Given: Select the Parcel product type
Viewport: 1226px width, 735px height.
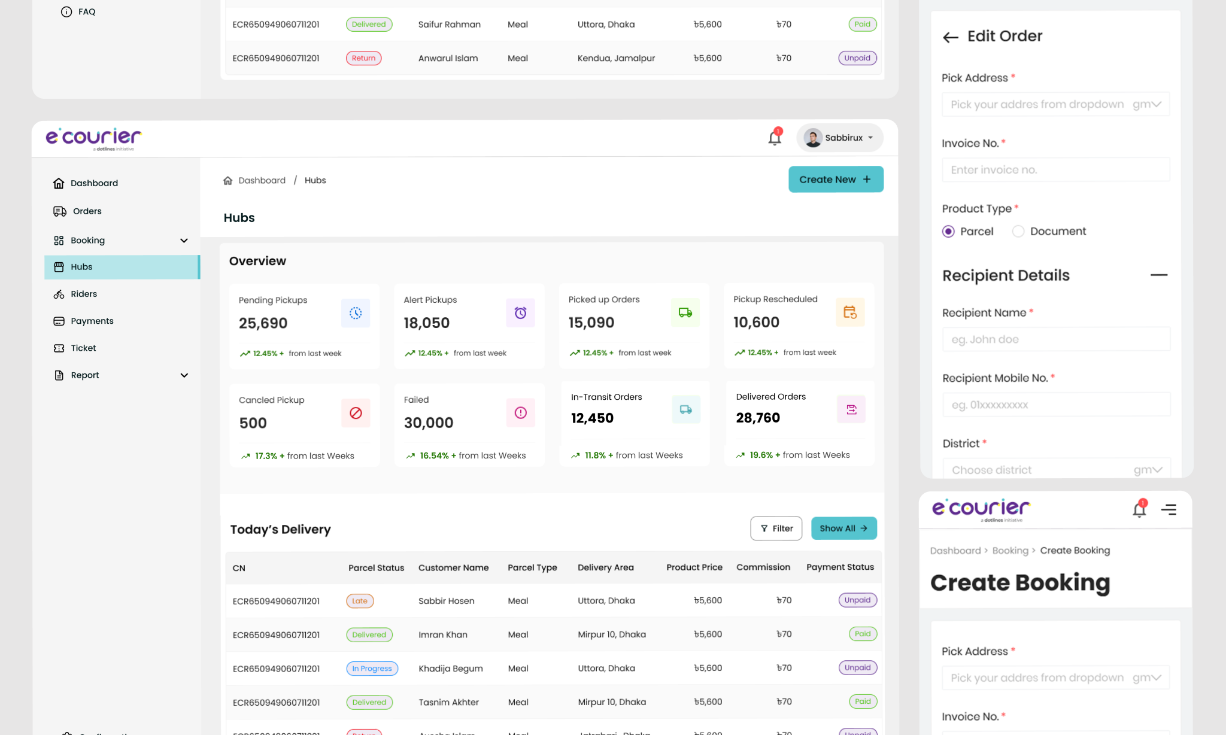Looking at the screenshot, I should coord(948,231).
